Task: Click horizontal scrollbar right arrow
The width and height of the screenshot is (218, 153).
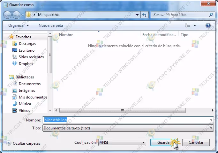Action: (213, 110)
